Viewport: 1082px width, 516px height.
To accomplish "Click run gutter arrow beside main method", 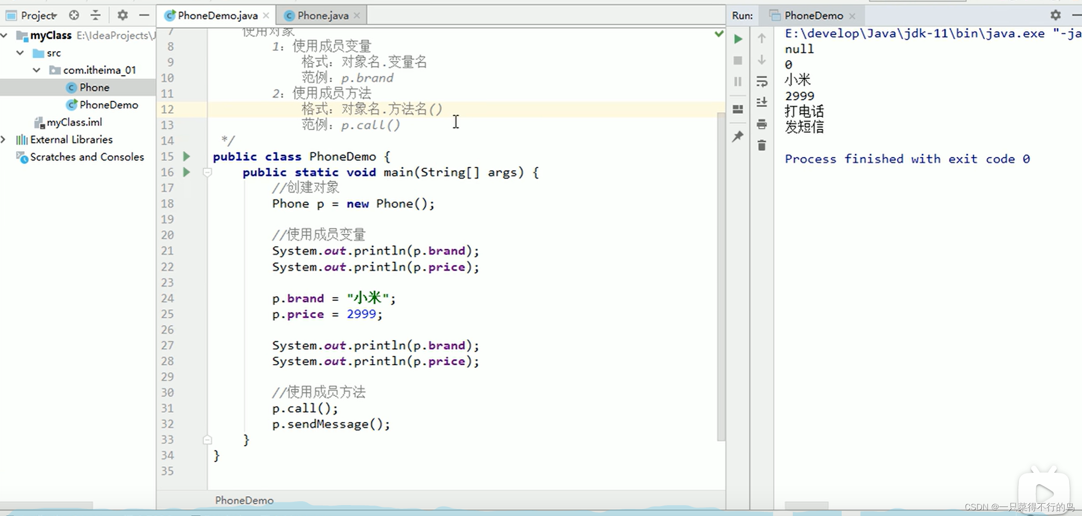I will click(x=187, y=172).
